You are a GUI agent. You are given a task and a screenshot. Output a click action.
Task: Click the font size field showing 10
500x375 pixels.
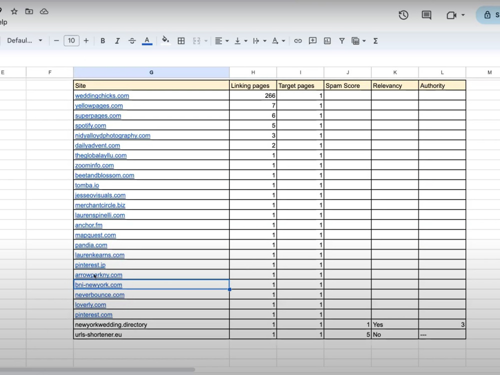[x=71, y=40]
